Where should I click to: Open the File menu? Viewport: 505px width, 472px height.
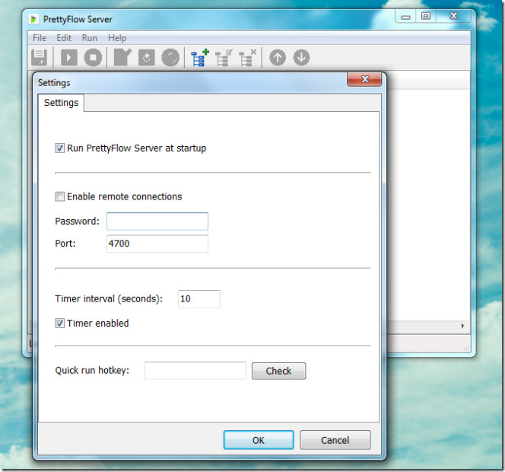(40, 38)
